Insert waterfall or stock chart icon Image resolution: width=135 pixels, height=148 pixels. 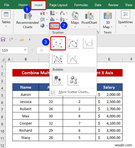tap(62, 13)
